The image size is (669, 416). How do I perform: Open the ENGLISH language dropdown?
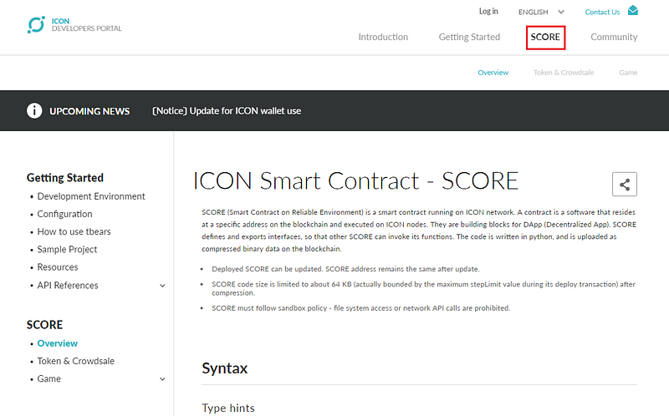point(541,12)
